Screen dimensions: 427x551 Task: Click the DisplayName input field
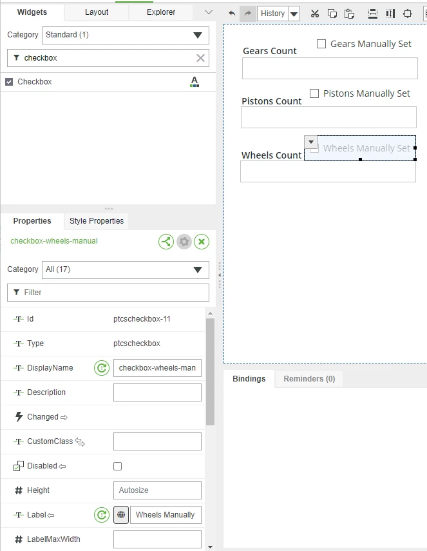click(x=157, y=368)
